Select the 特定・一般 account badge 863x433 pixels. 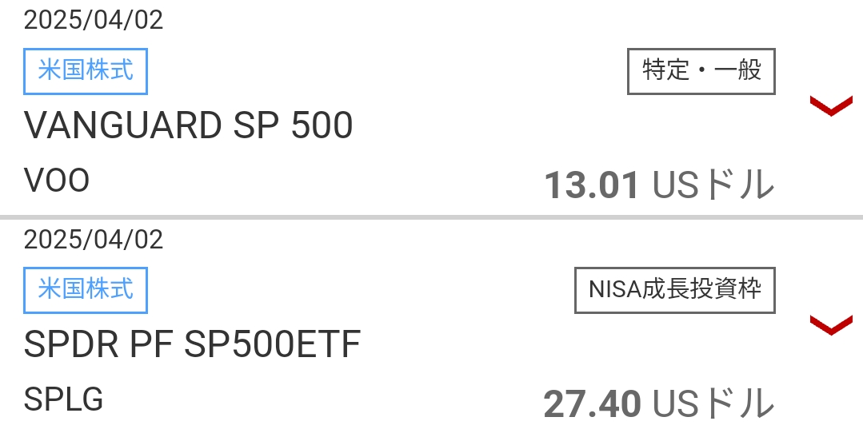tap(701, 71)
